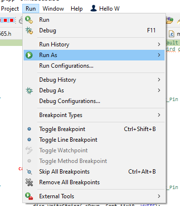Click the Debug bug icon beside F11 entry

(29, 30)
